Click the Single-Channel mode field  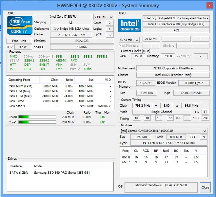coord(162,112)
